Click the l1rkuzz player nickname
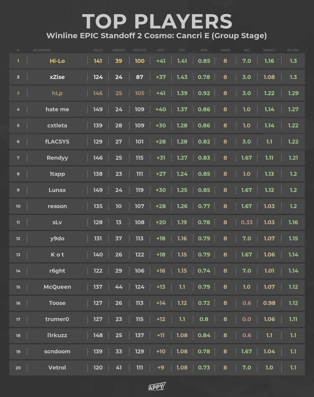314x397 pixels. (x=57, y=335)
